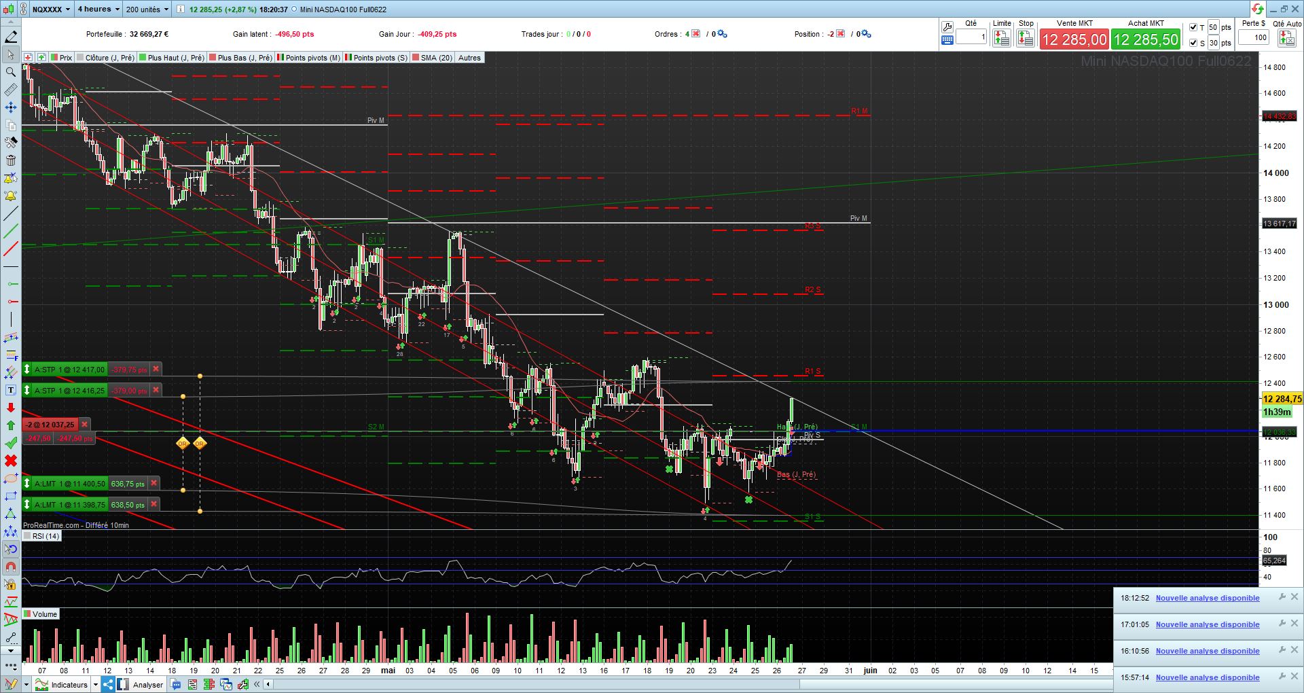The width and height of the screenshot is (1304, 693).
Task: Select the red line drawing tool
Action: click(x=11, y=249)
